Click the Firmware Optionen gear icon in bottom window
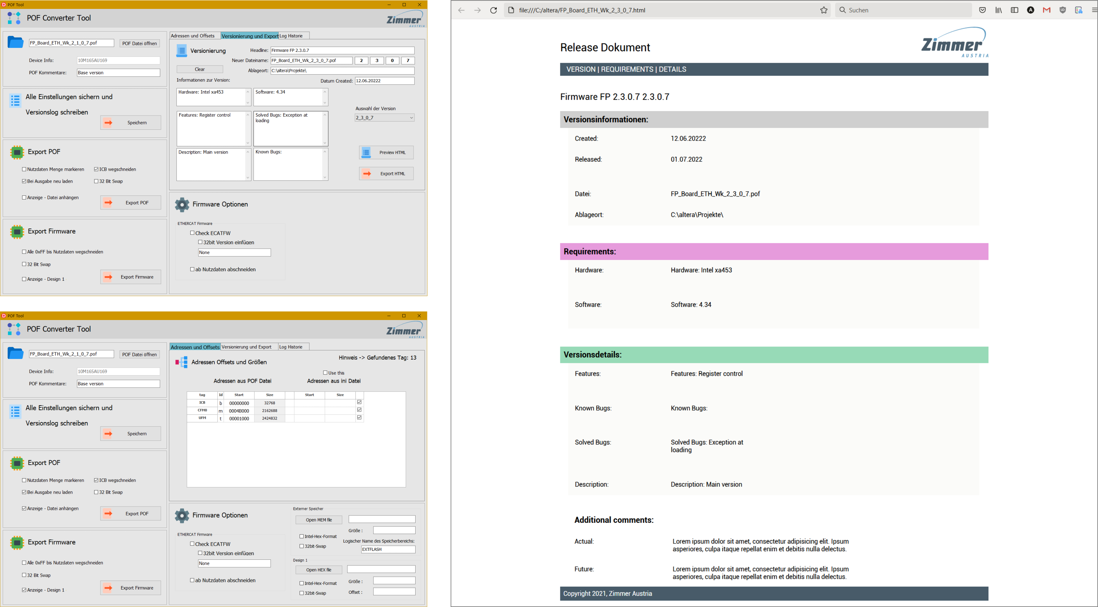This screenshot has height=607, width=1098. 182,515
